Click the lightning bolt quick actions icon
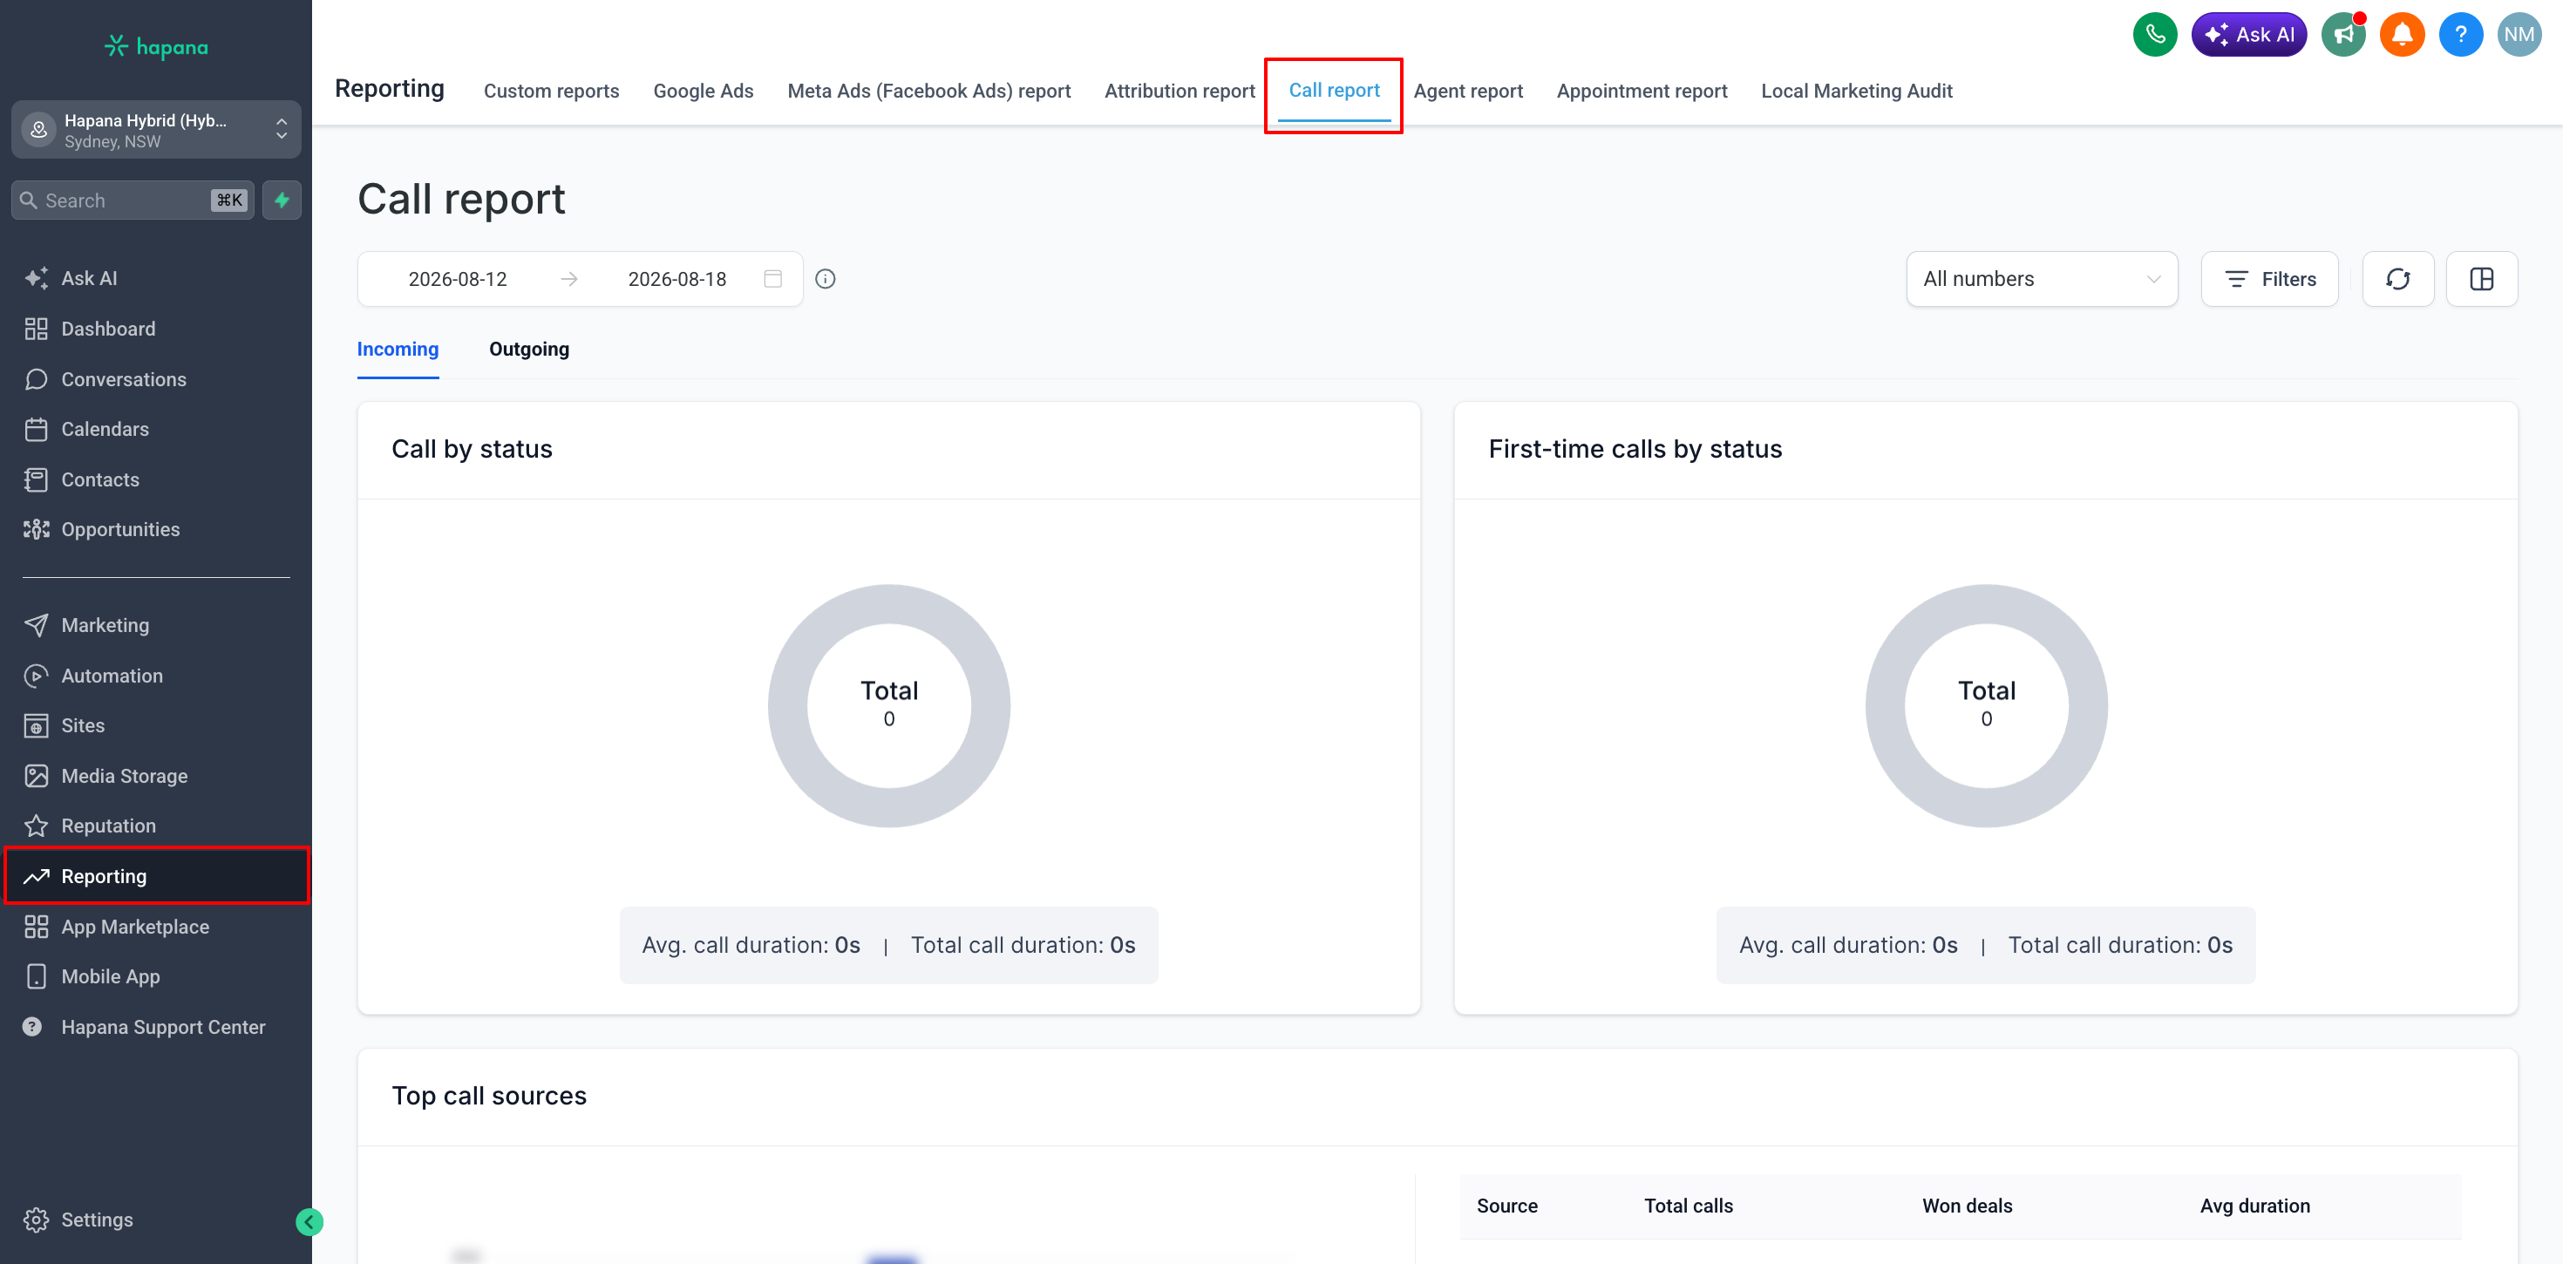Screen dimensions: 2563x1264 pyautogui.click(x=282, y=200)
